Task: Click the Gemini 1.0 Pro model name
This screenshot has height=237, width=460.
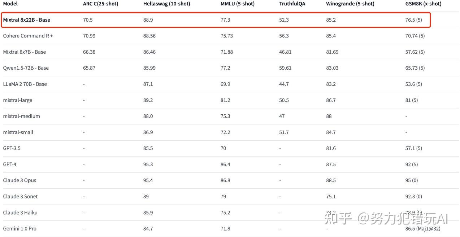Action: pos(19,229)
